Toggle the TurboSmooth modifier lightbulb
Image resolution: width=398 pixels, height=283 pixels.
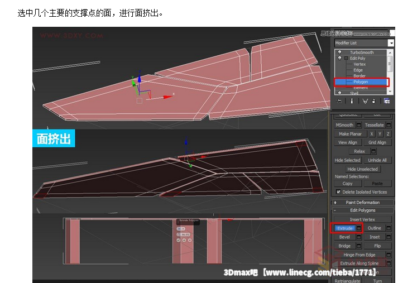pyautogui.click(x=339, y=52)
